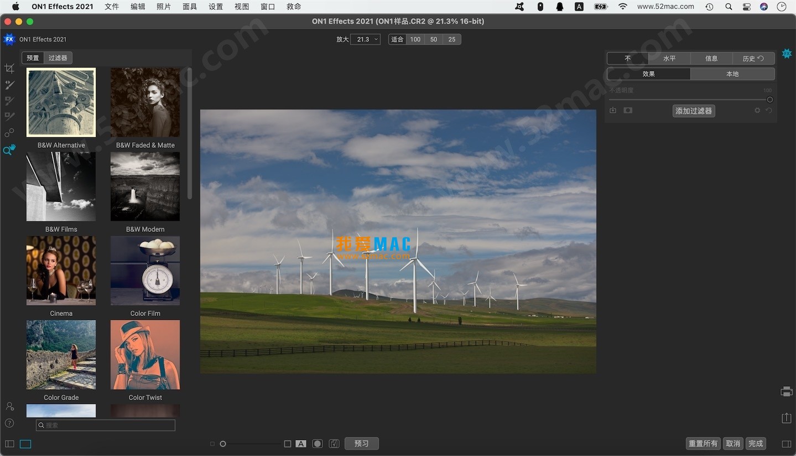The height and width of the screenshot is (456, 796).
Task: Open the zoom percentage dropdown 21.3
Action: pyautogui.click(x=365, y=39)
